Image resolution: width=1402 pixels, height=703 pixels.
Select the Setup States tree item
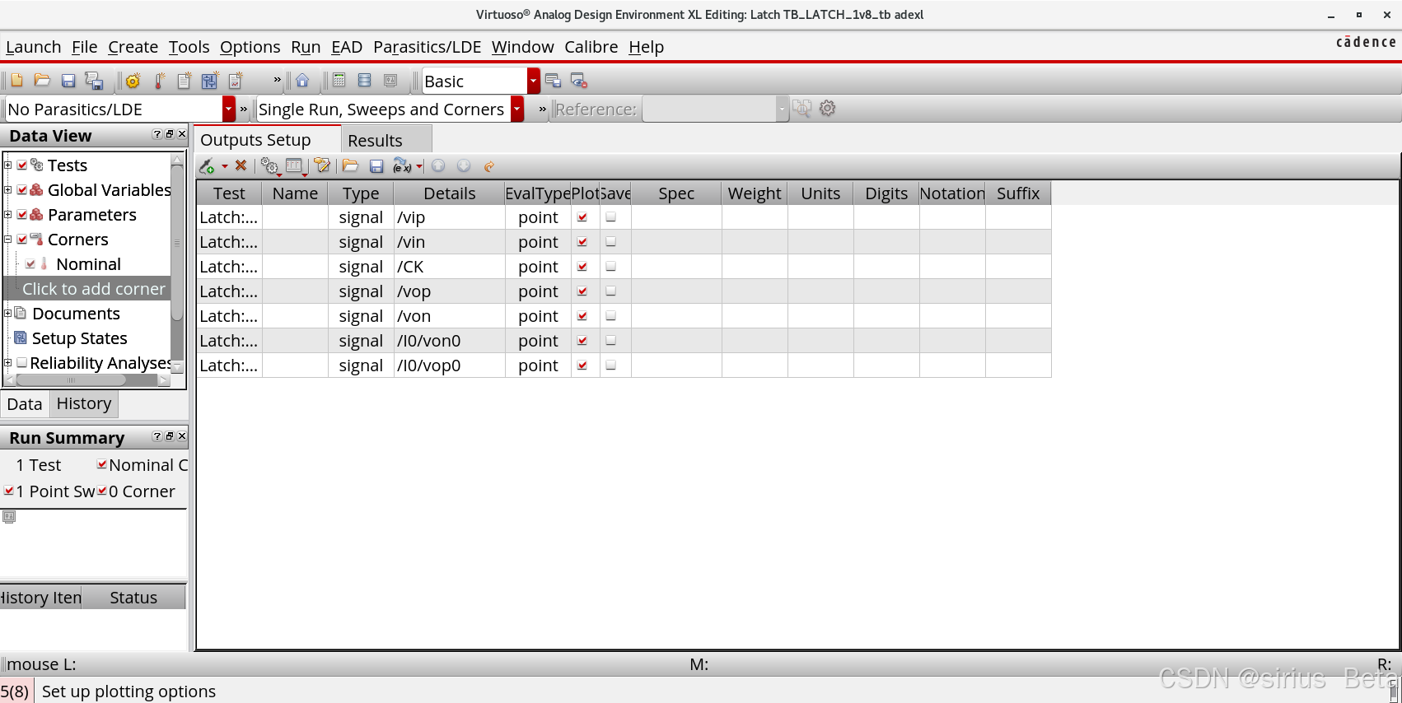[x=79, y=338]
